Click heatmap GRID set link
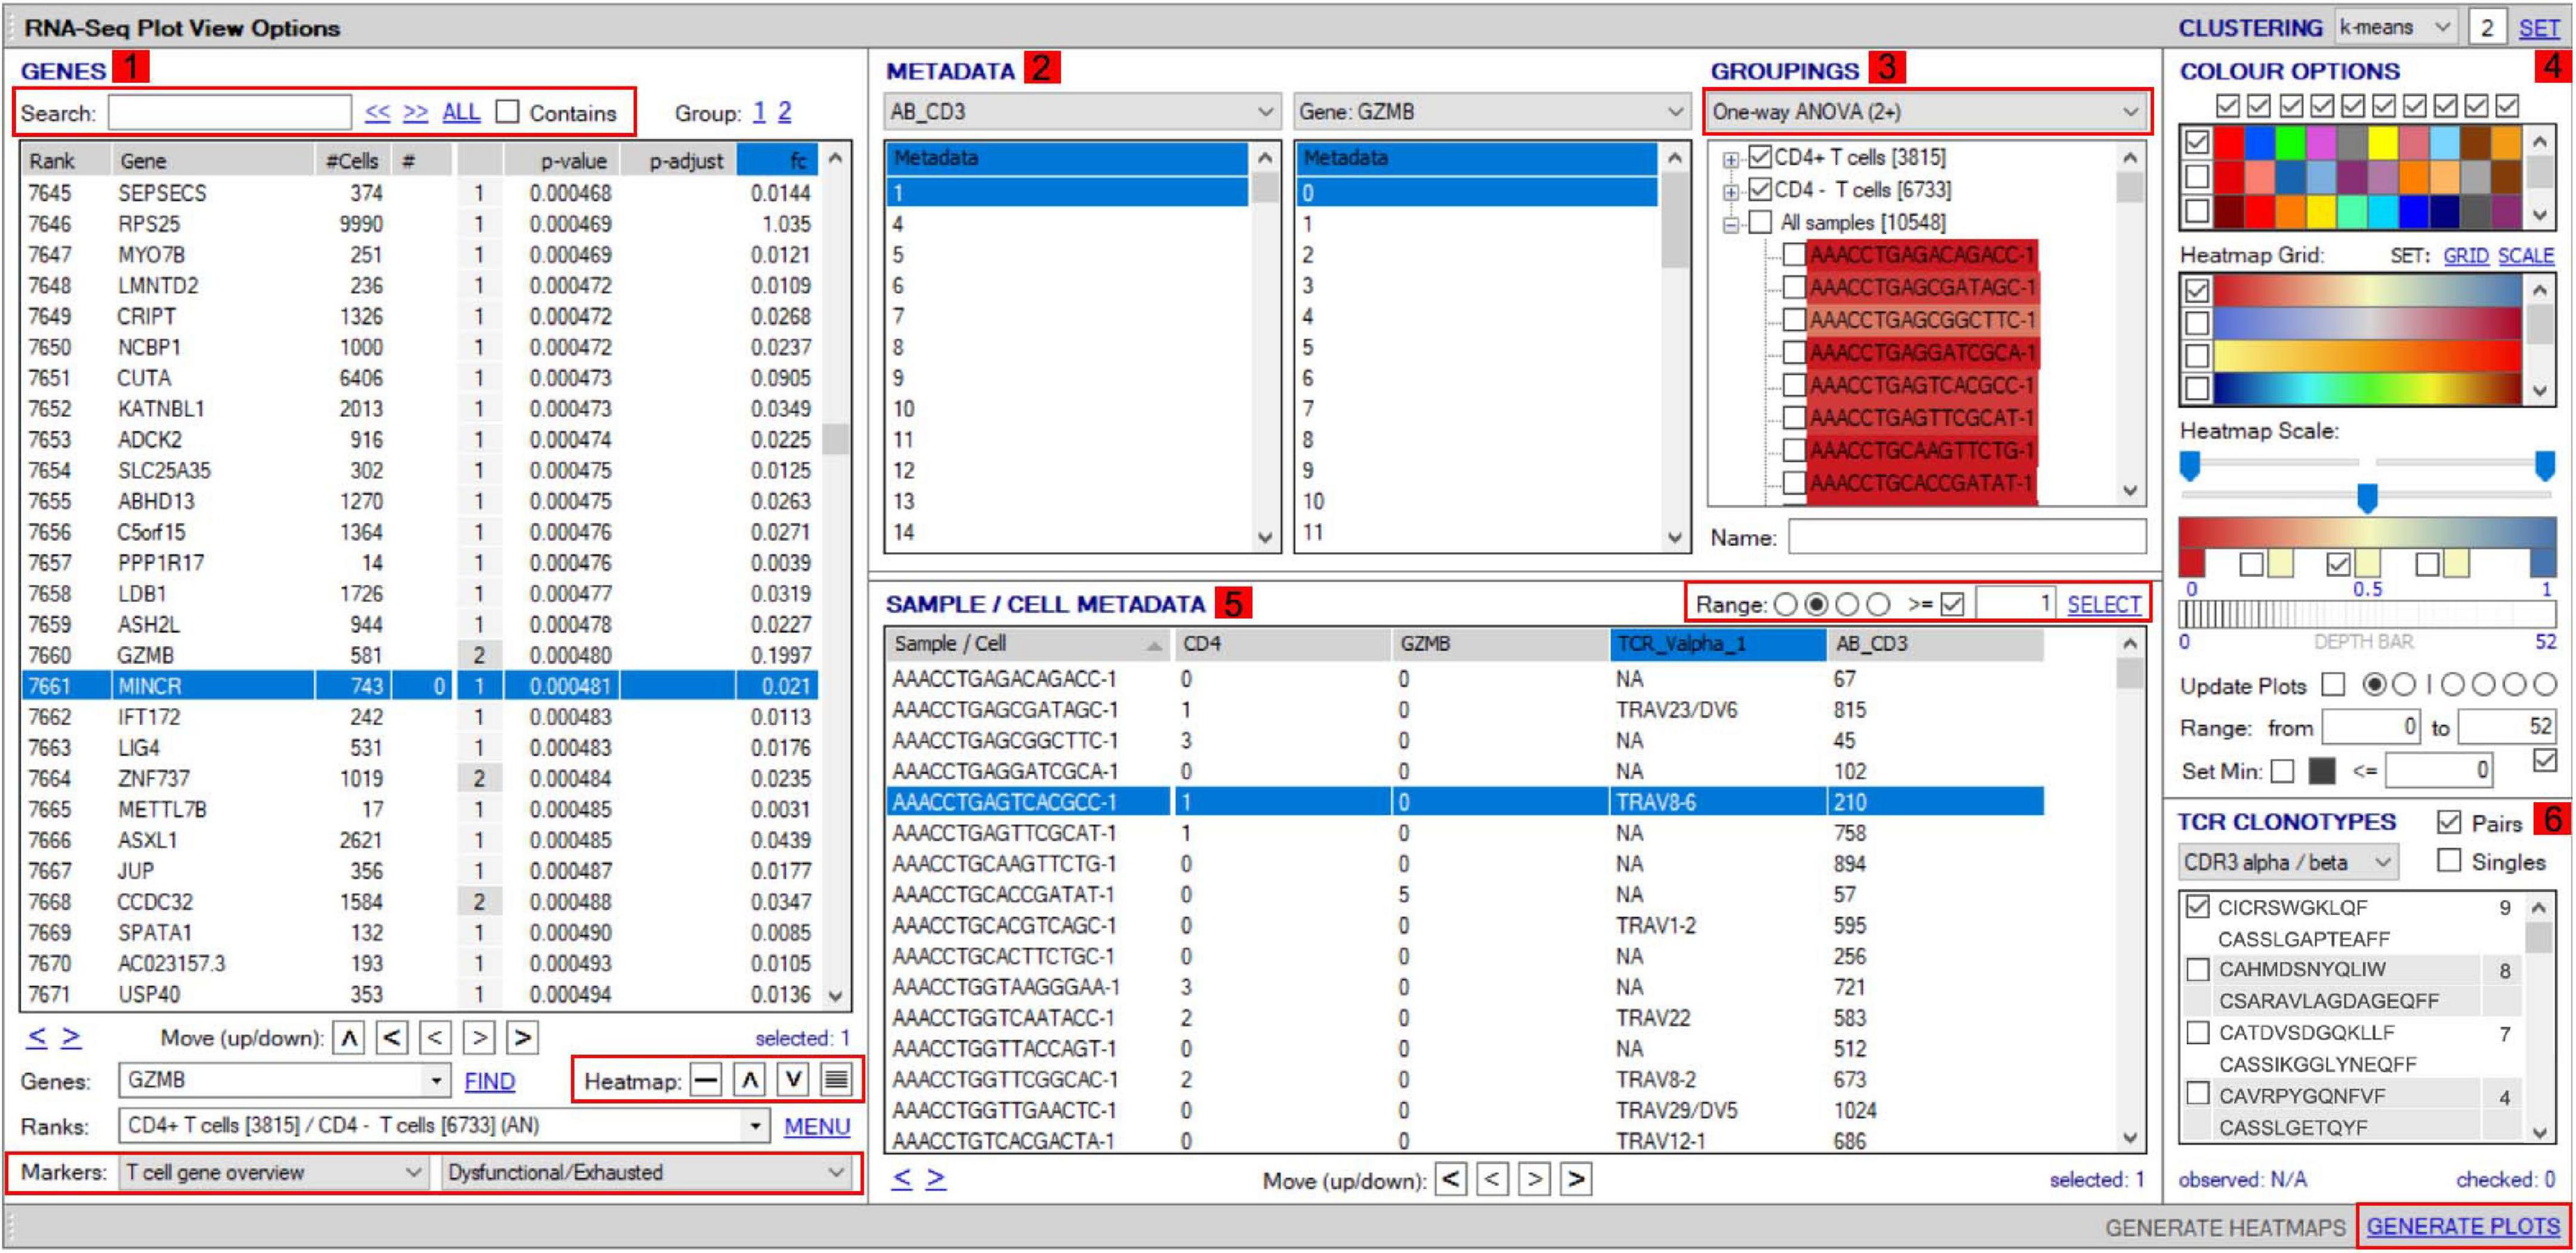The image size is (2576, 1253). [x=2466, y=256]
